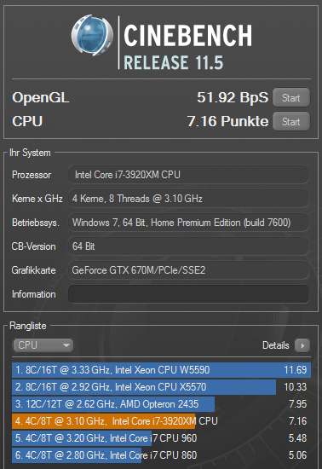
Task: Click the Betriebssys. Windows 7 field
Action: (188, 223)
